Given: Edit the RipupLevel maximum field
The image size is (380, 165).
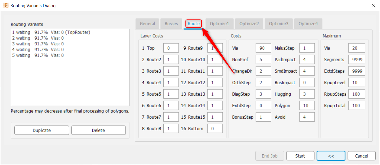Looking at the screenshot, I should pos(357,83).
